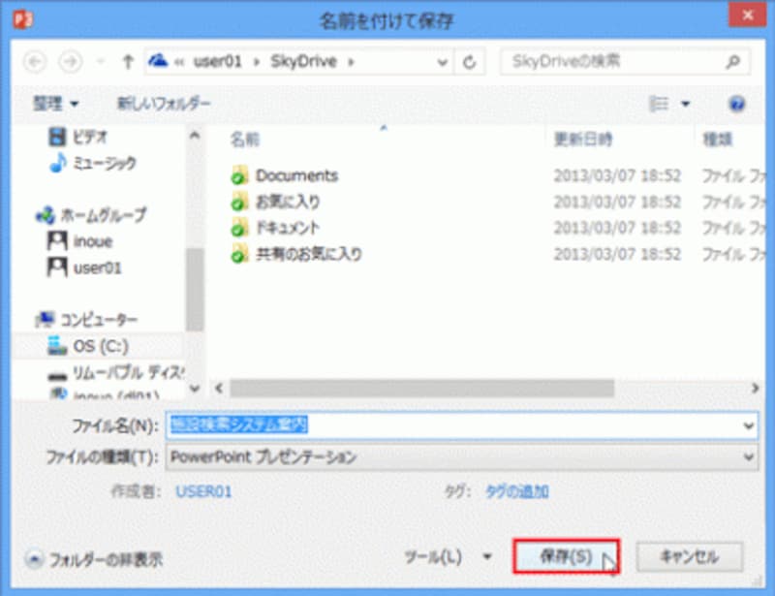
Task: Select inoue under ホームグループ
Action: [80, 241]
